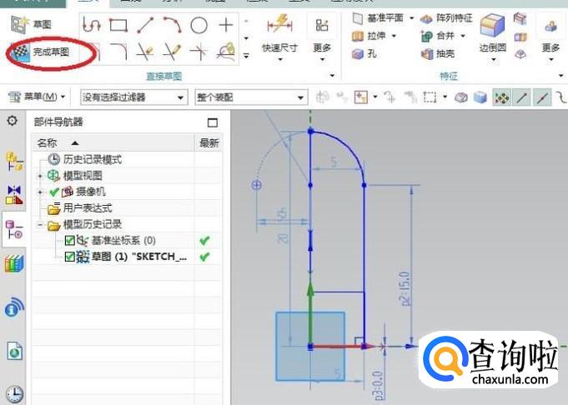This screenshot has width=568, height=405.
Task: Maximize the Part Navigator (部件导航器) panel
Action: click(213, 122)
